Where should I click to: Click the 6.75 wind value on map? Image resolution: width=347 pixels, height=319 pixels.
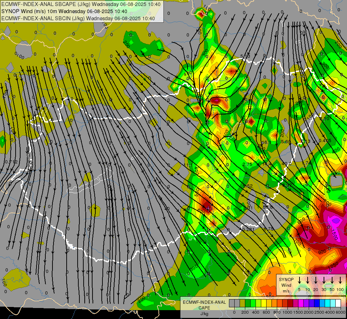pos(269,229)
